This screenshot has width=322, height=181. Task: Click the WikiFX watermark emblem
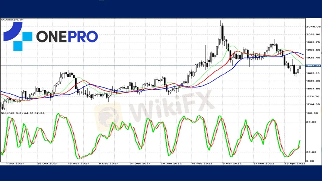point(108,112)
